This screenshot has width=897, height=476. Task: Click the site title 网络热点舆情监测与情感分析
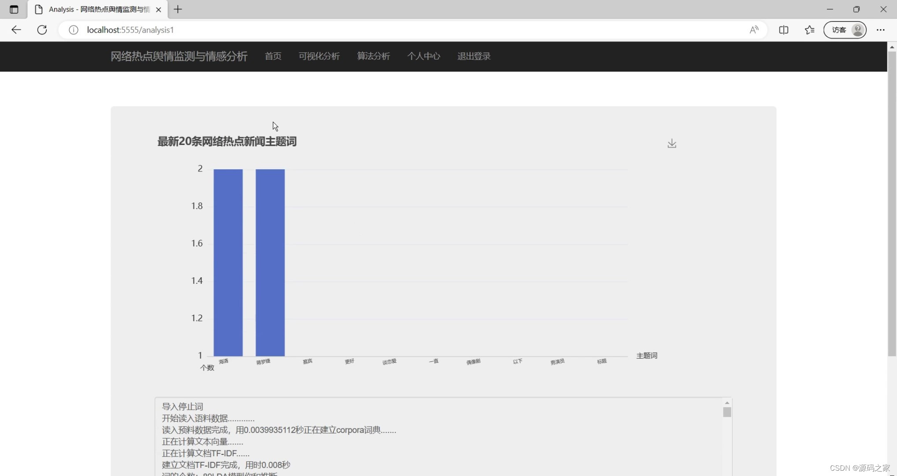[x=179, y=56]
